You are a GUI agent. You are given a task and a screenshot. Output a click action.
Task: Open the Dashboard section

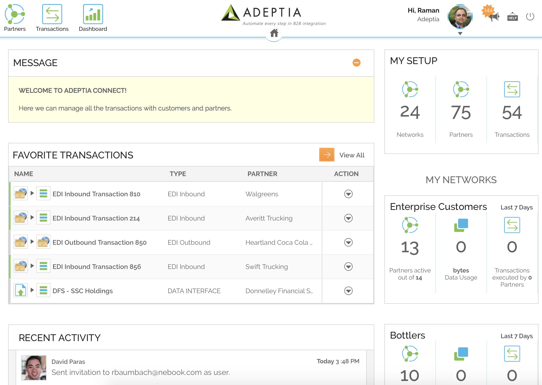click(93, 14)
